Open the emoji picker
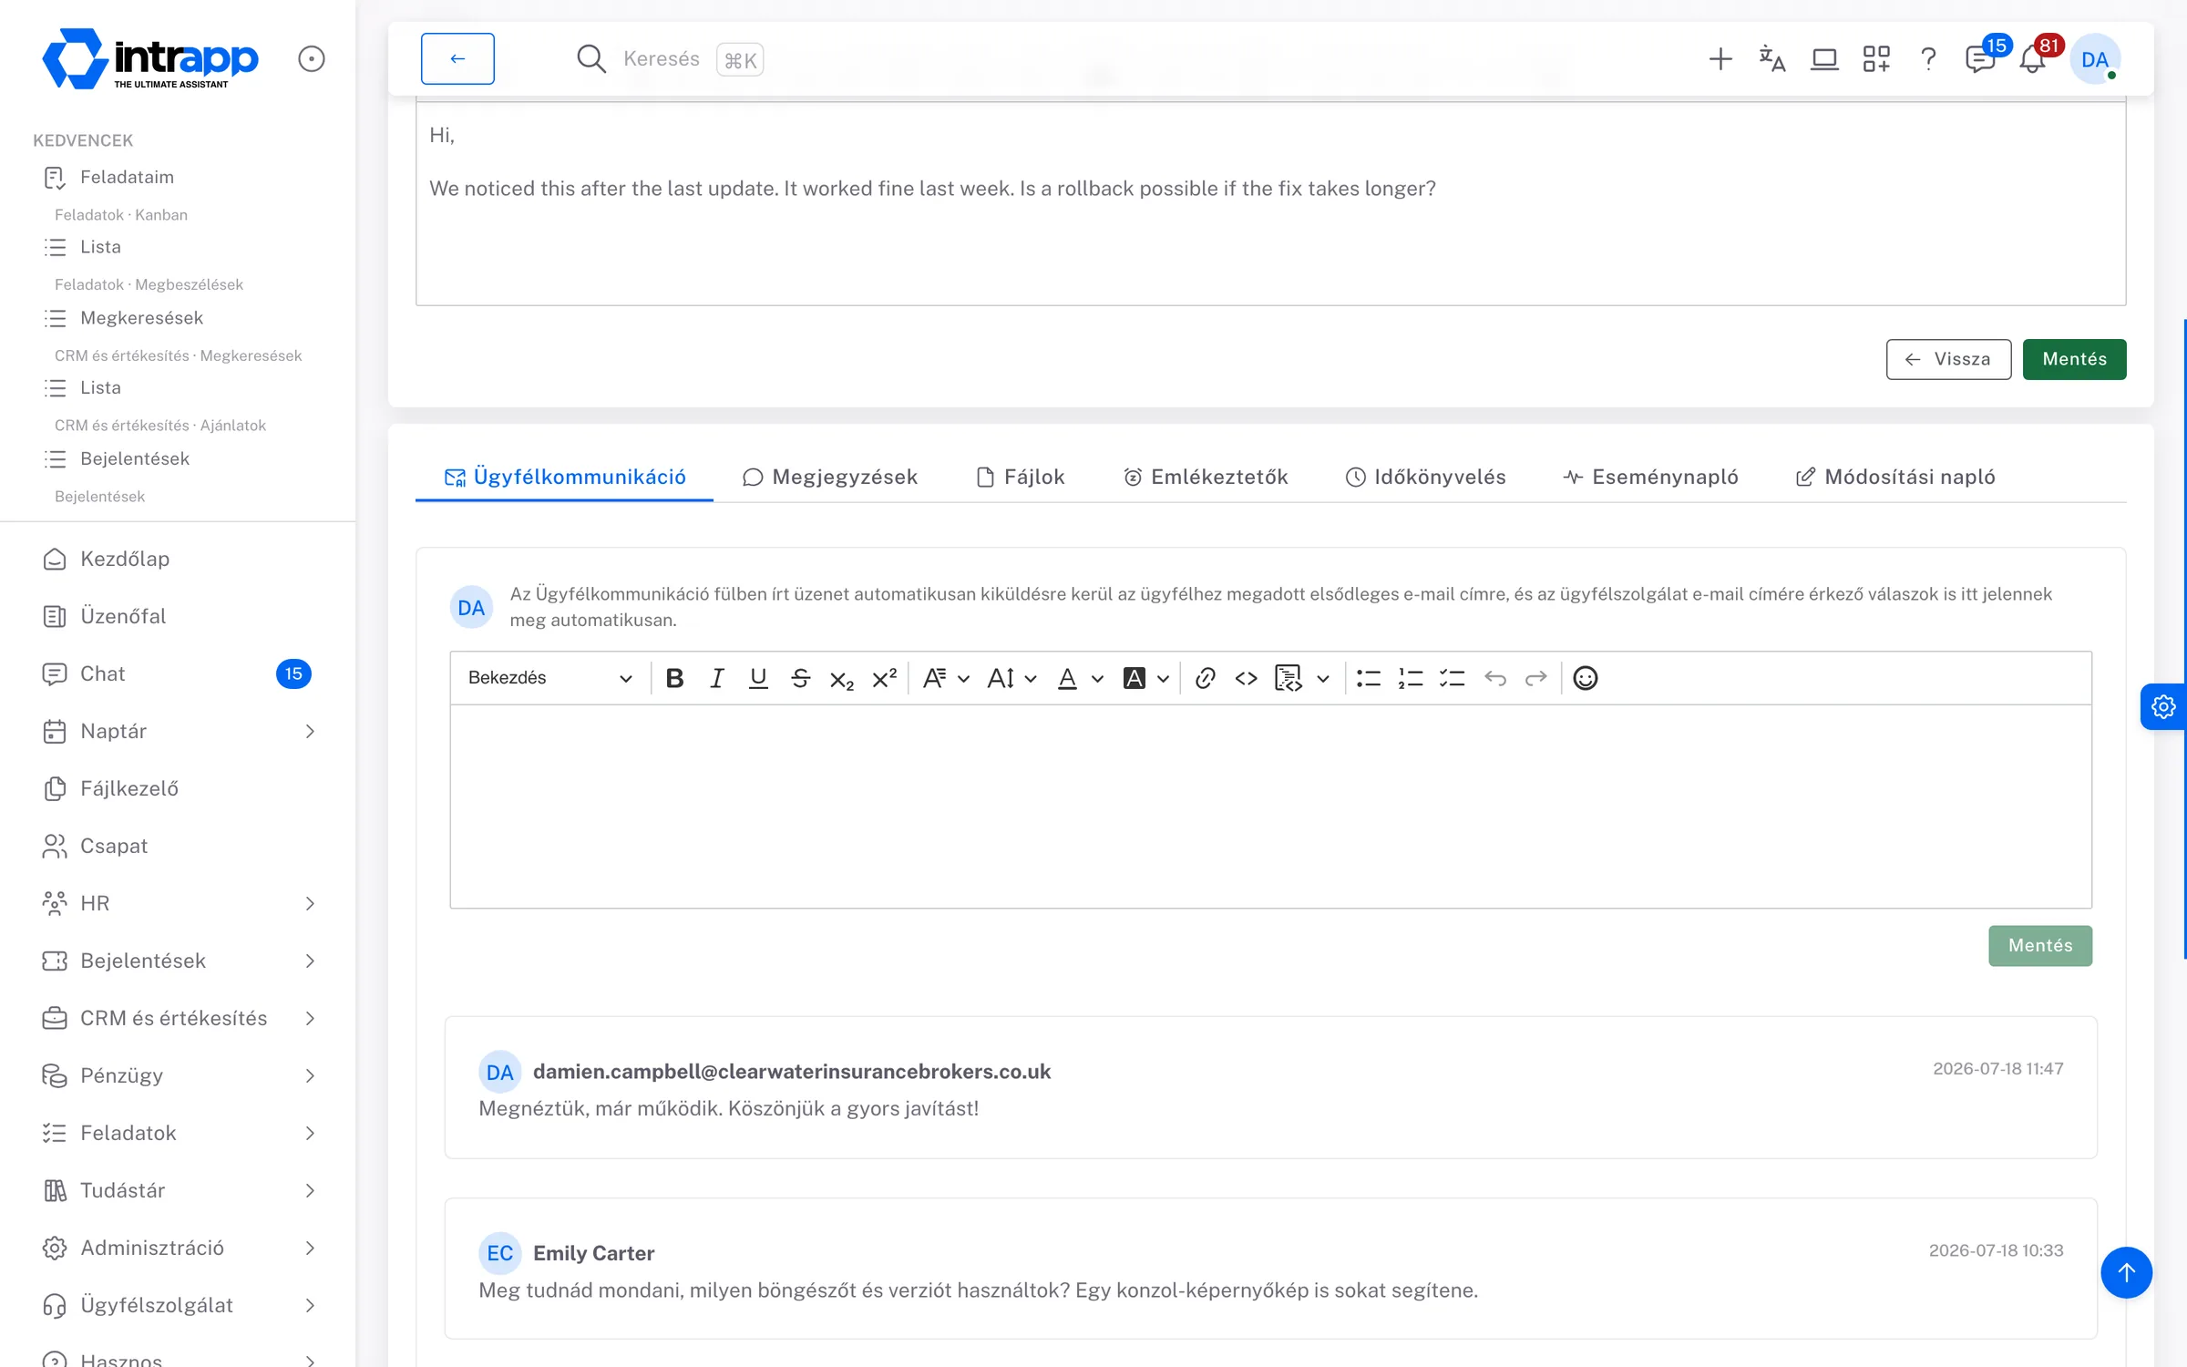This screenshot has height=1367, width=2187. 1586,678
